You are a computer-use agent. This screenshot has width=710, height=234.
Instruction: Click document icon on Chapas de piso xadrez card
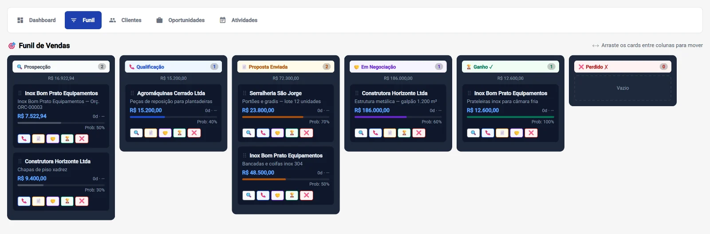coord(38,201)
